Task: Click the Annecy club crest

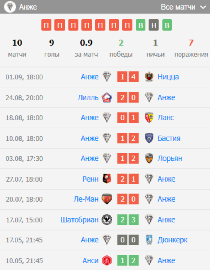Action: pos(107,261)
